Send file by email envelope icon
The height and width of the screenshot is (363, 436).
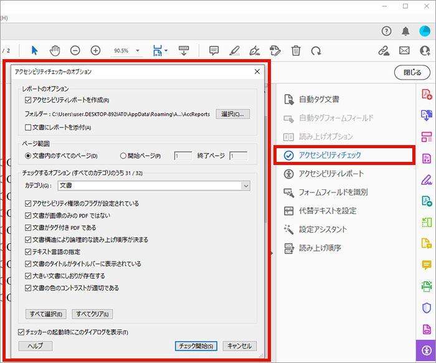404,50
